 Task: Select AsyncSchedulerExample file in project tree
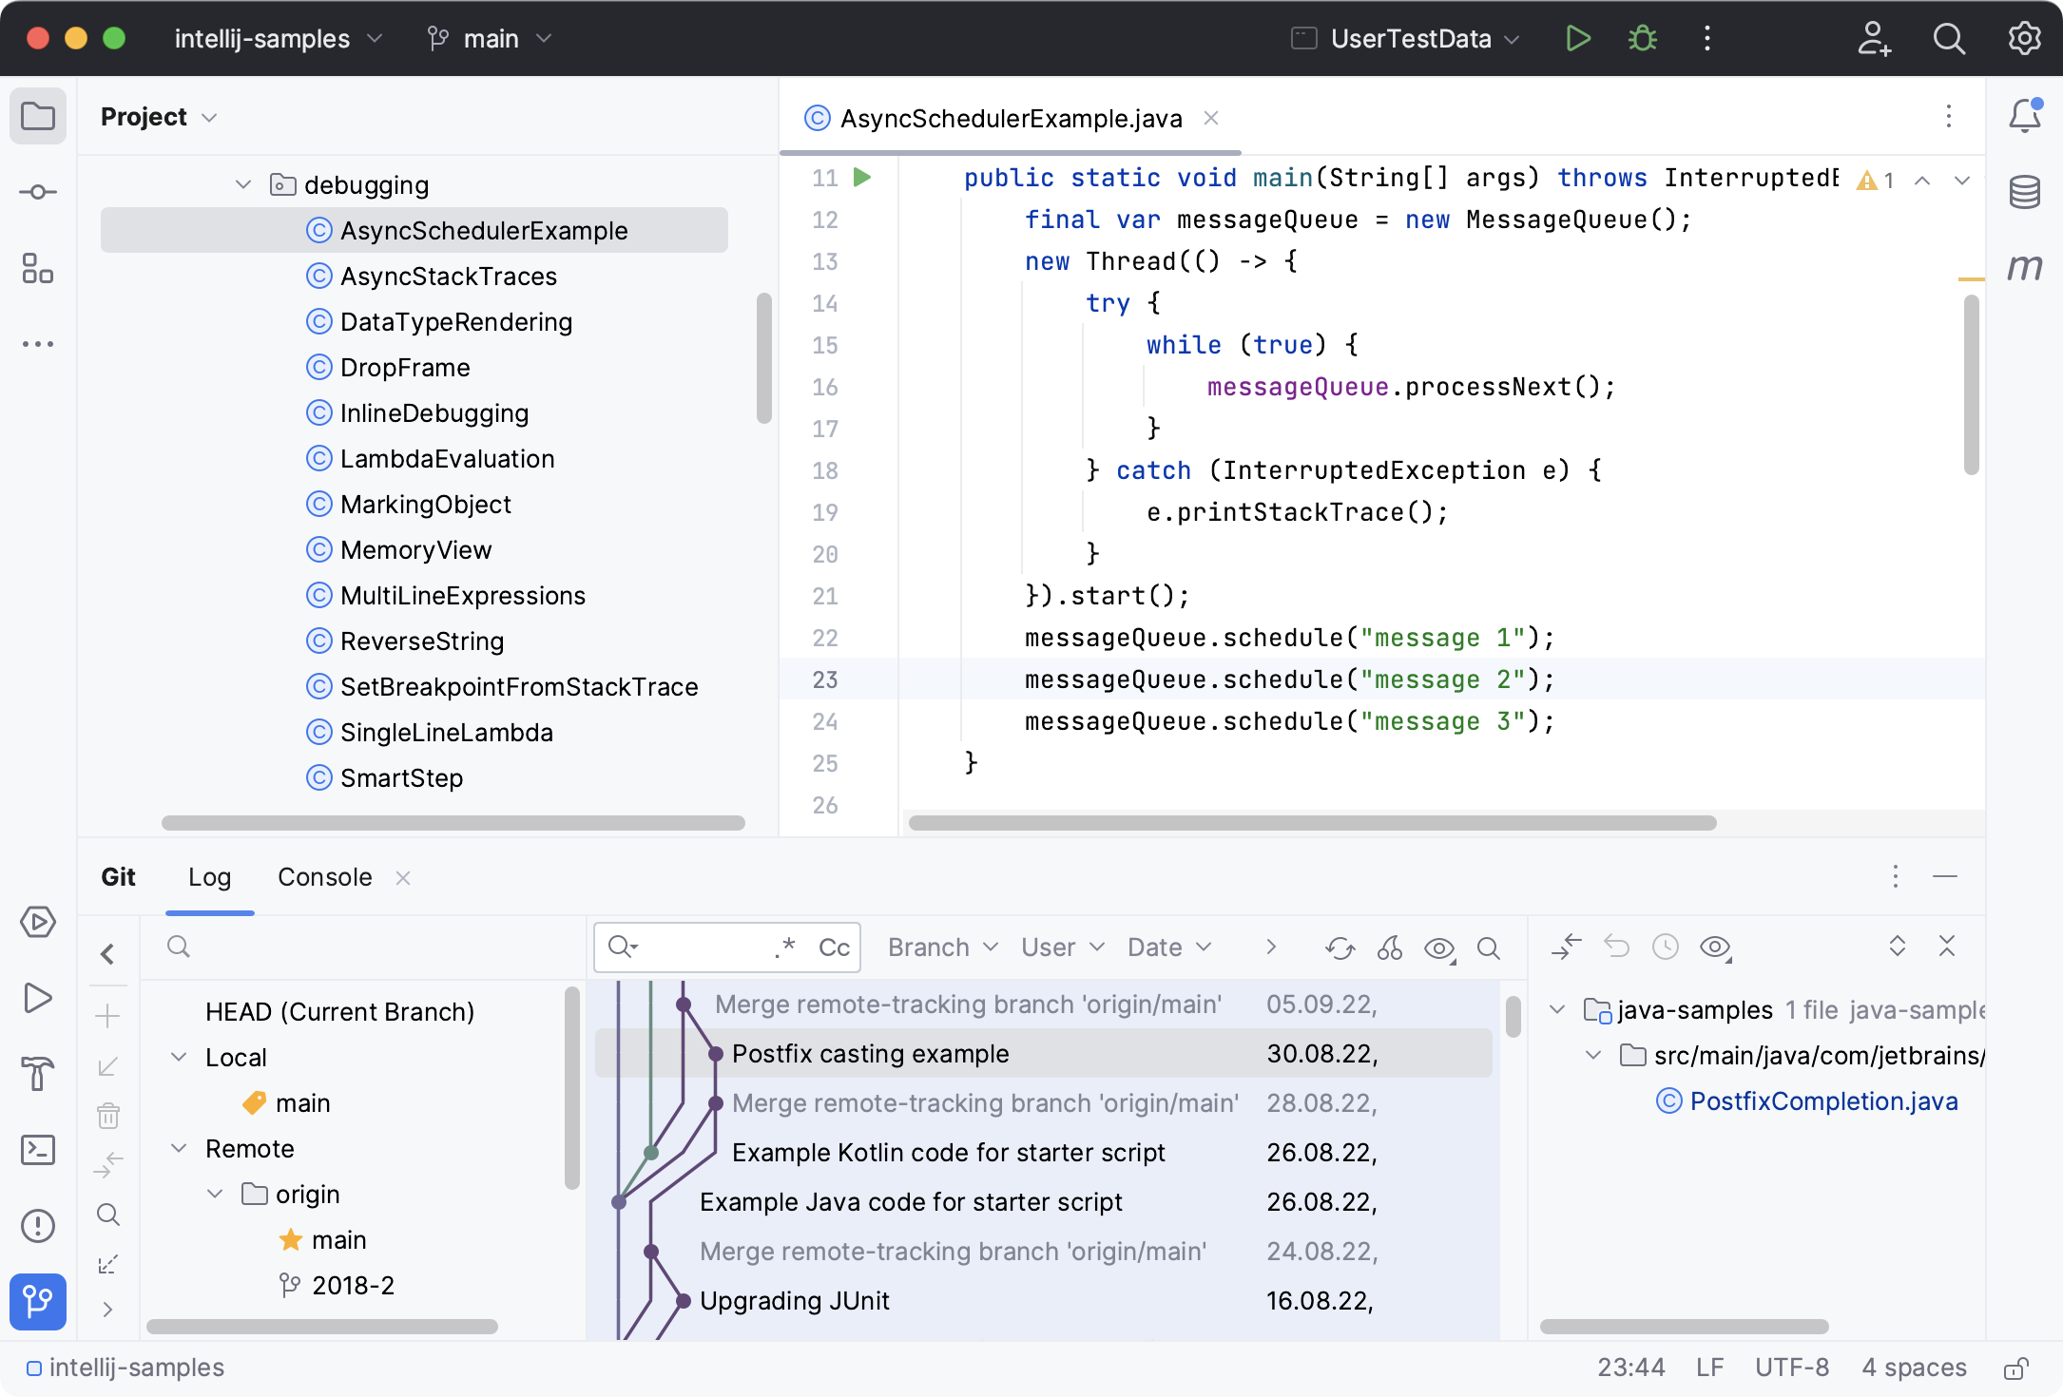click(483, 229)
